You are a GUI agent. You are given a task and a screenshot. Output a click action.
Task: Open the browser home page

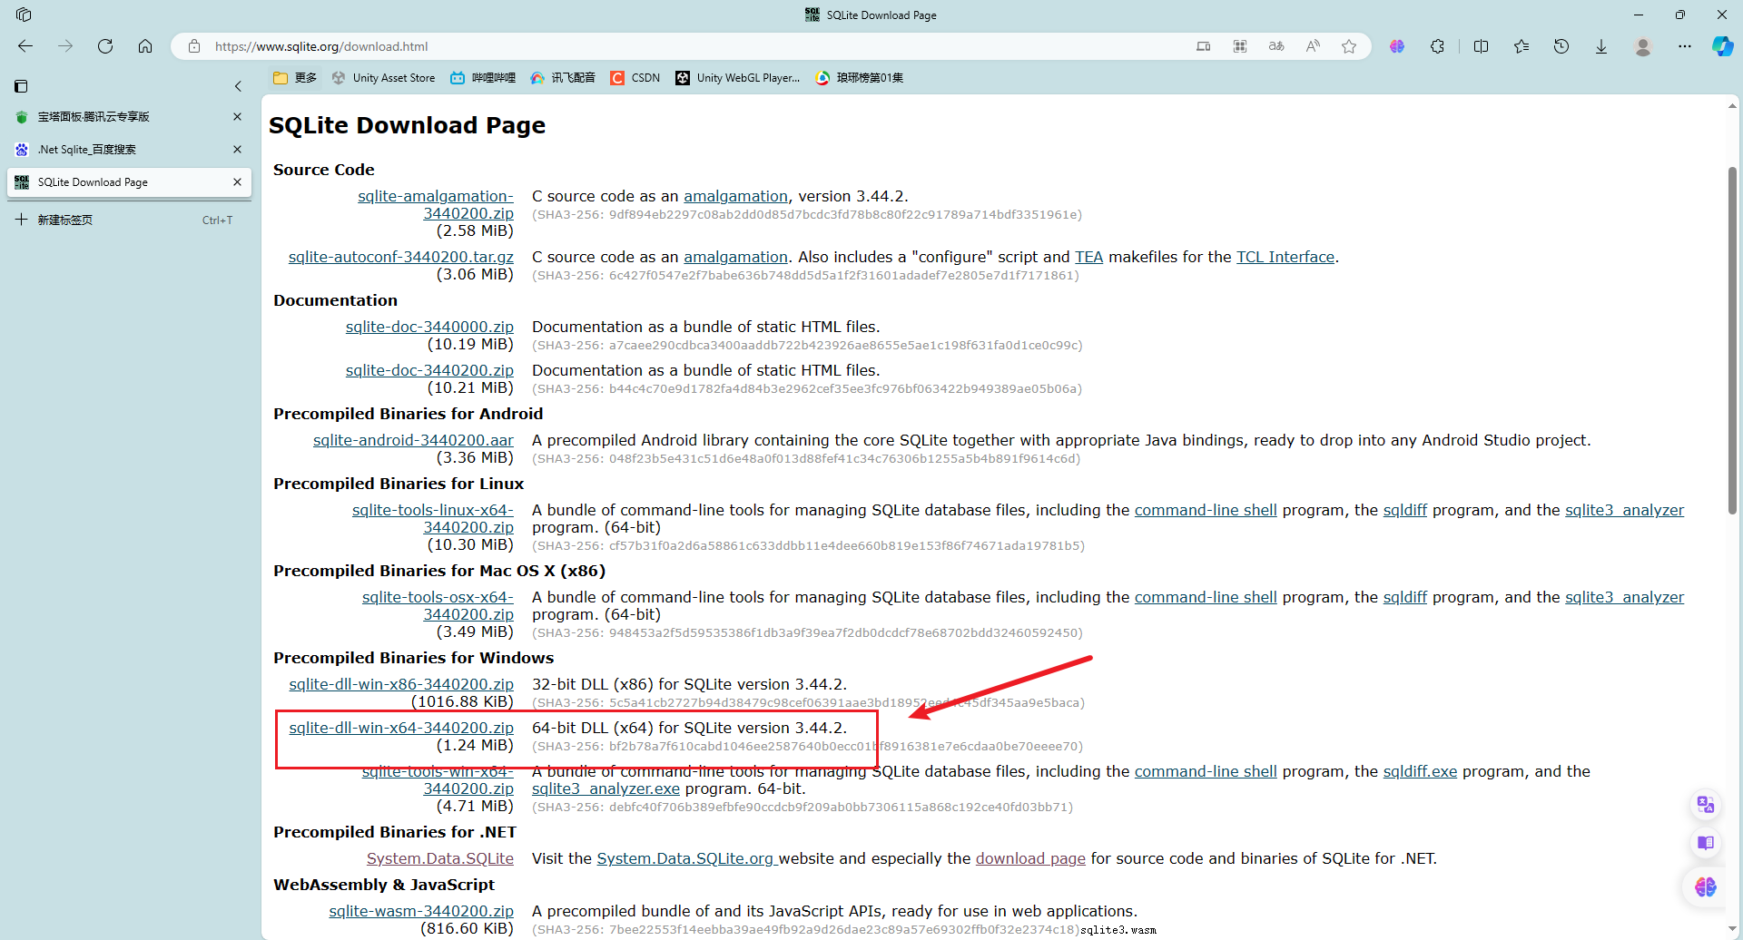point(145,46)
